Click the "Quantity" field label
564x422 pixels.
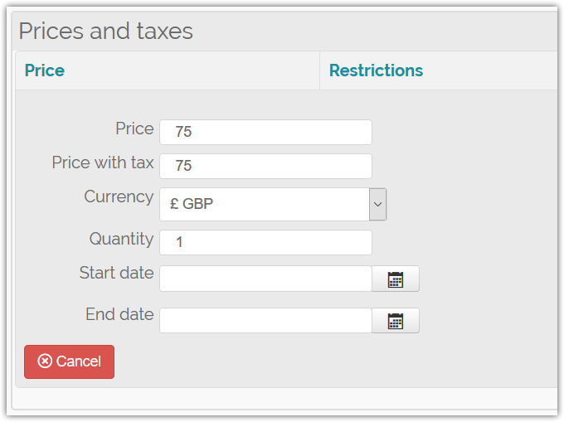click(121, 239)
